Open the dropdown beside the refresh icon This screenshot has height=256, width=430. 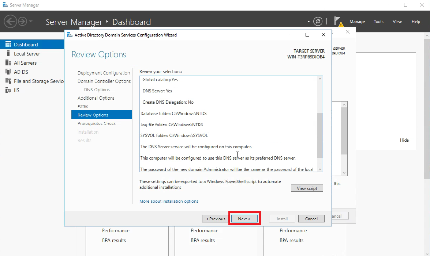coord(309,21)
